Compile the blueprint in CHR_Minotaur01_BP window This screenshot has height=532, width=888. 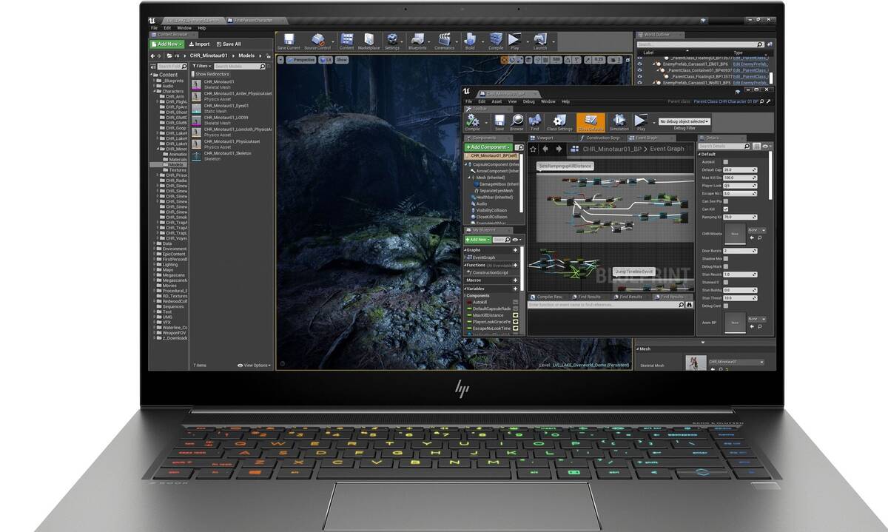click(472, 122)
